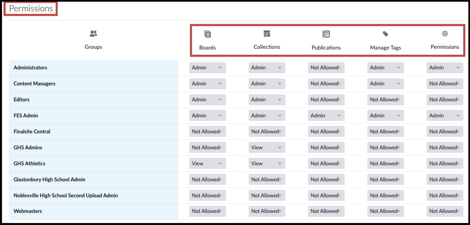Image resolution: width=470 pixels, height=225 pixels.
Task: Open the Permissions dropdown for Administrators
Action: pos(445,67)
